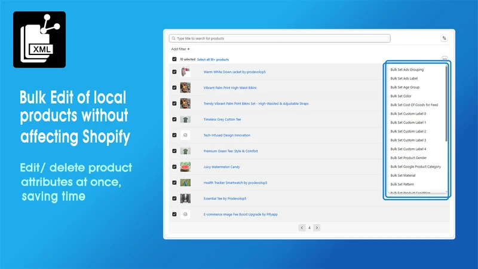Click placeholder image for E-commerce Image Fee Boost
The width and height of the screenshot is (478, 269).
(185, 214)
